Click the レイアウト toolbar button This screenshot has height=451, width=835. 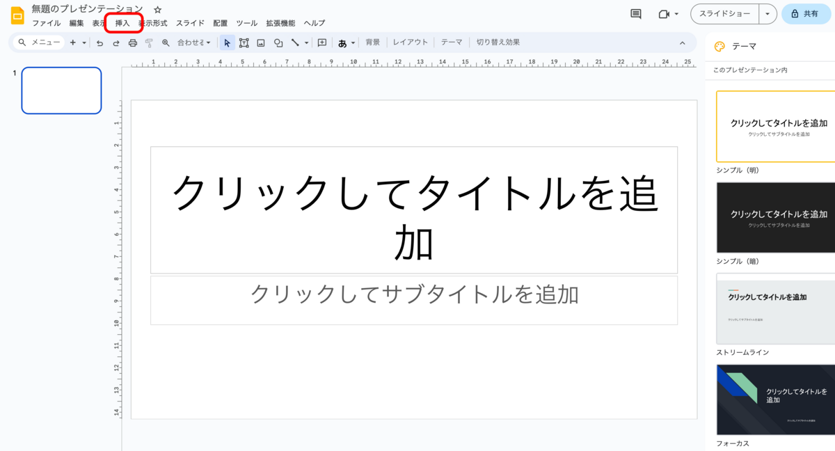tap(411, 42)
